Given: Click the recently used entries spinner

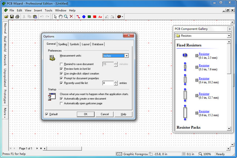Looking at the screenshot, I should [116, 83].
